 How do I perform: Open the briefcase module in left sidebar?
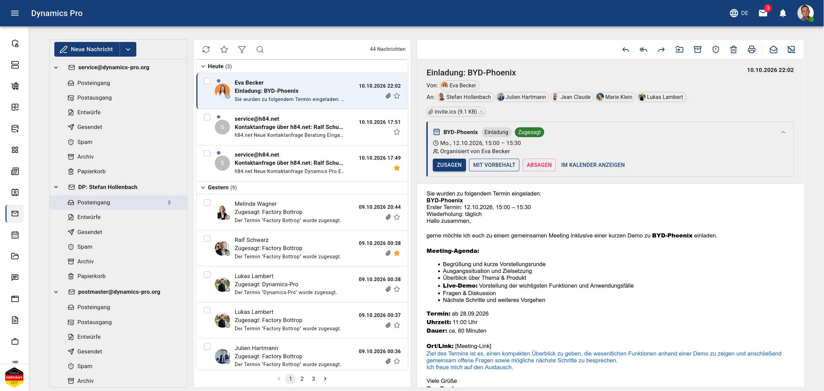pos(15,341)
